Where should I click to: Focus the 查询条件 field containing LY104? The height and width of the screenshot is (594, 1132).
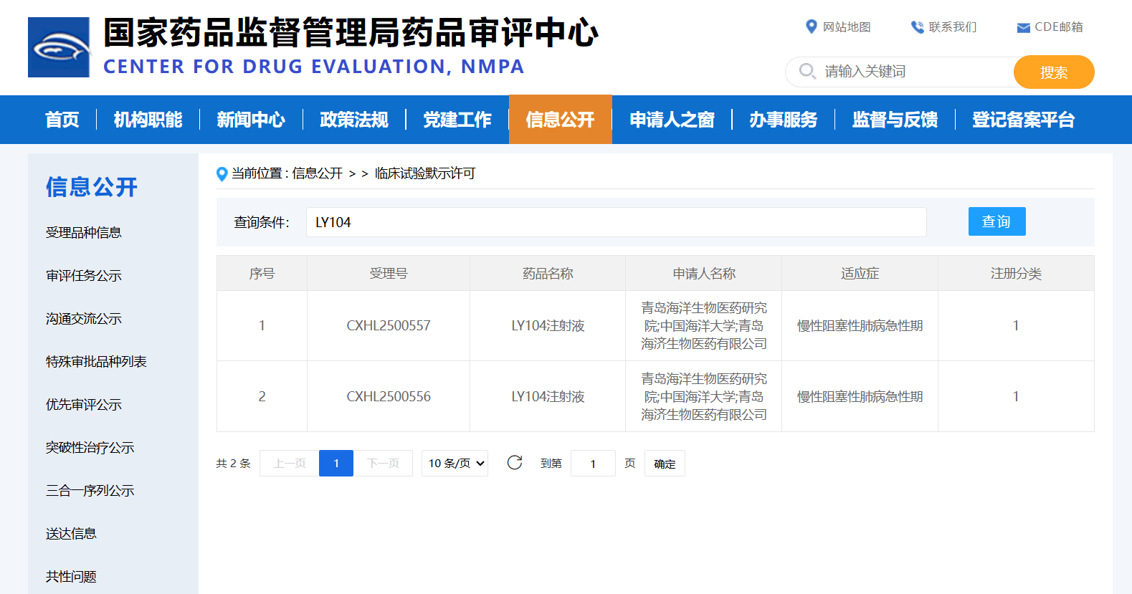click(616, 222)
